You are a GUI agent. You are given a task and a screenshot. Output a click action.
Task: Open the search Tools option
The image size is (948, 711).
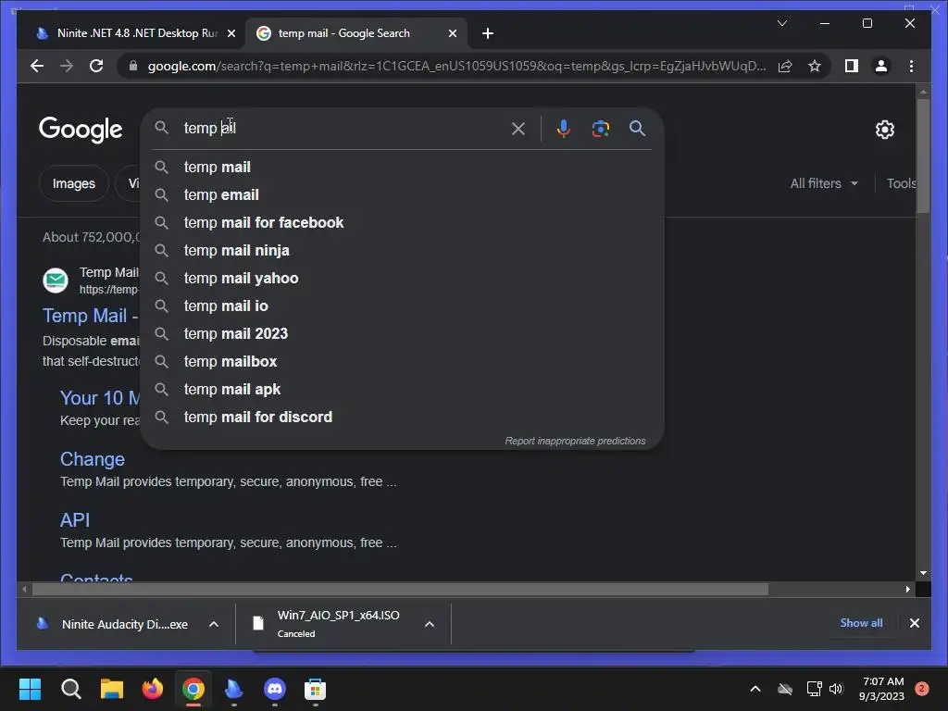901,183
